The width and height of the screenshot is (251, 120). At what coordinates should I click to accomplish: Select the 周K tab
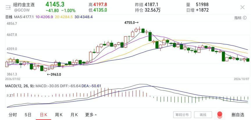pyautogui.click(x=59, y=114)
